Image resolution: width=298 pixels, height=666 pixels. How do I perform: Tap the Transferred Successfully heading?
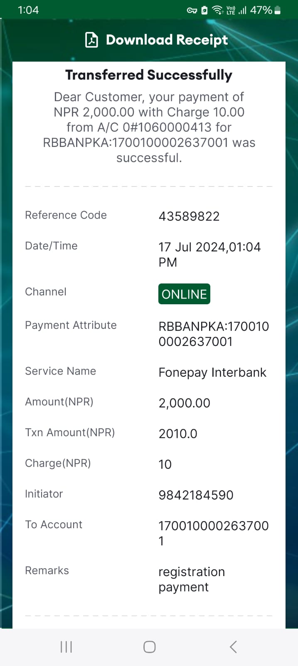149,75
